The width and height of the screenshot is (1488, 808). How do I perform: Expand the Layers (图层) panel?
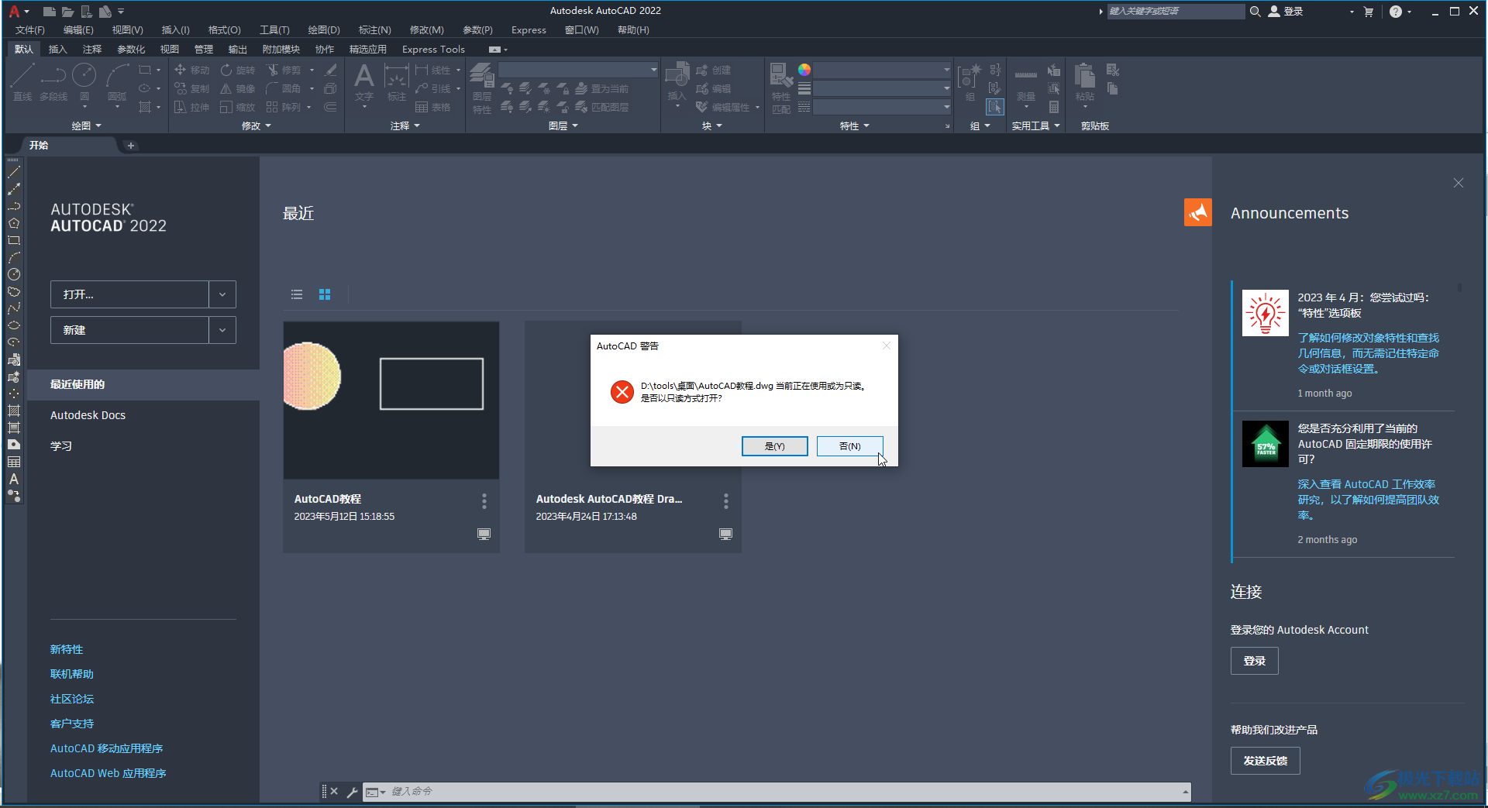click(563, 125)
